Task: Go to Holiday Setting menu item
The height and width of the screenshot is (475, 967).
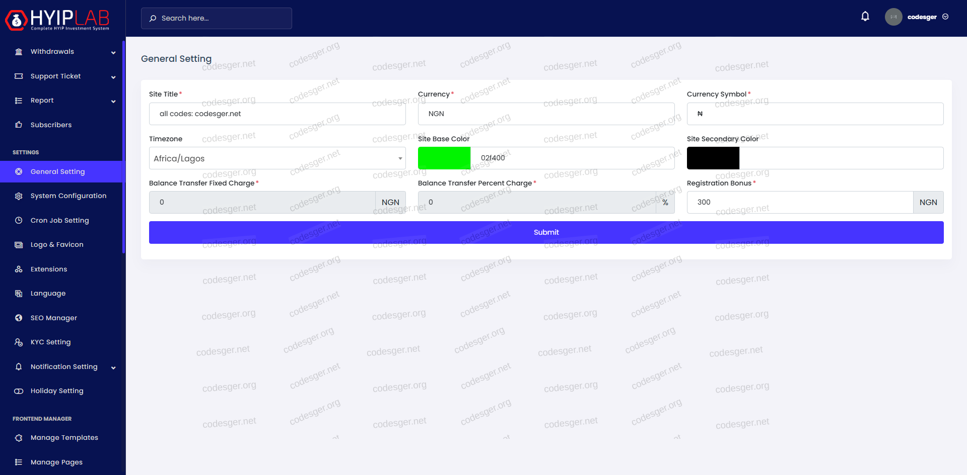Action: [x=57, y=391]
